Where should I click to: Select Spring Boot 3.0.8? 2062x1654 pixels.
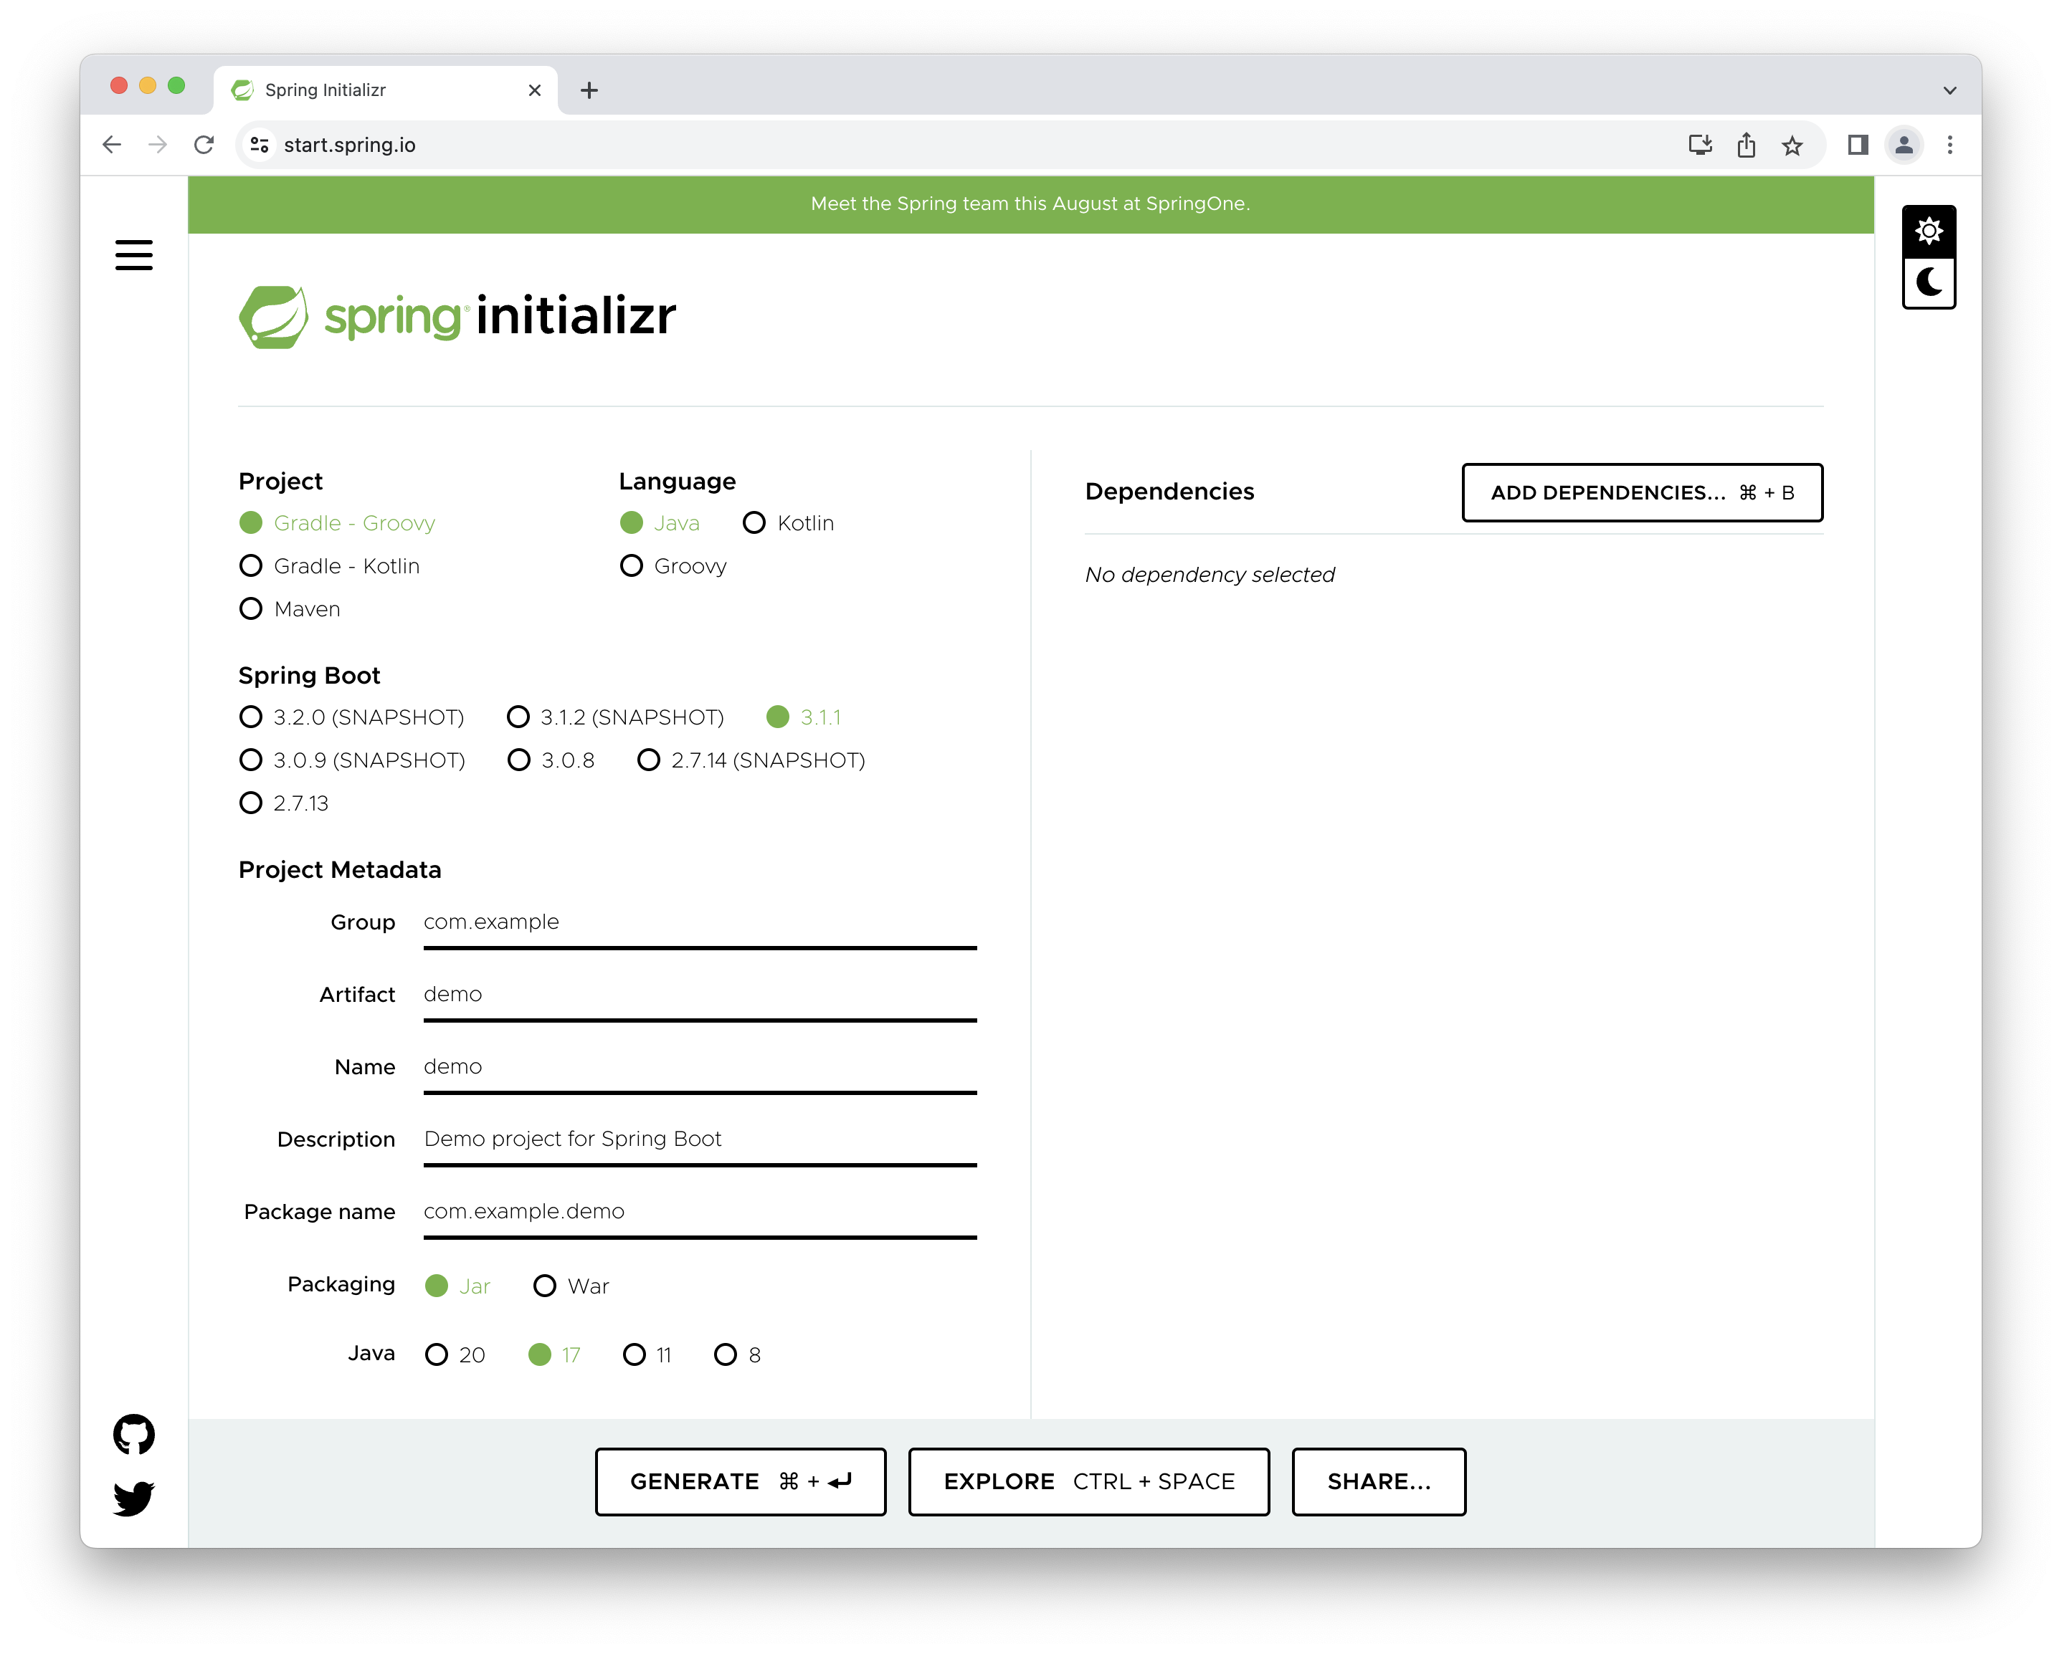[551, 760]
